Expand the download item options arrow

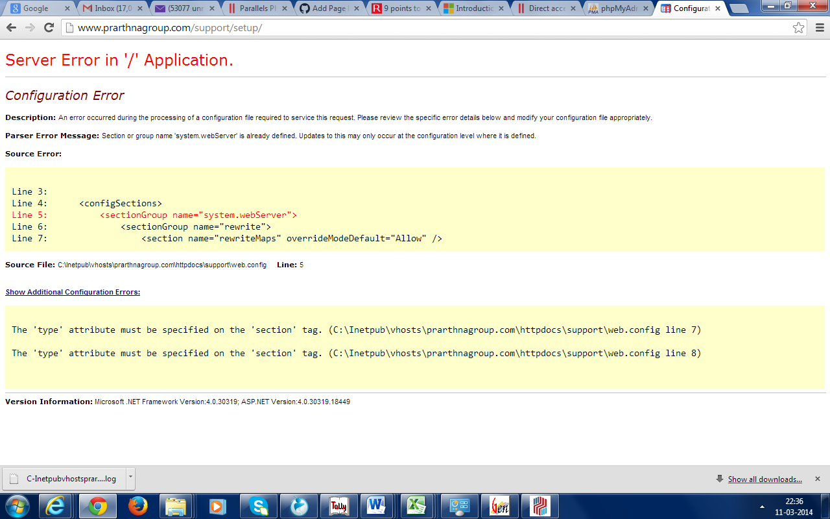130,479
